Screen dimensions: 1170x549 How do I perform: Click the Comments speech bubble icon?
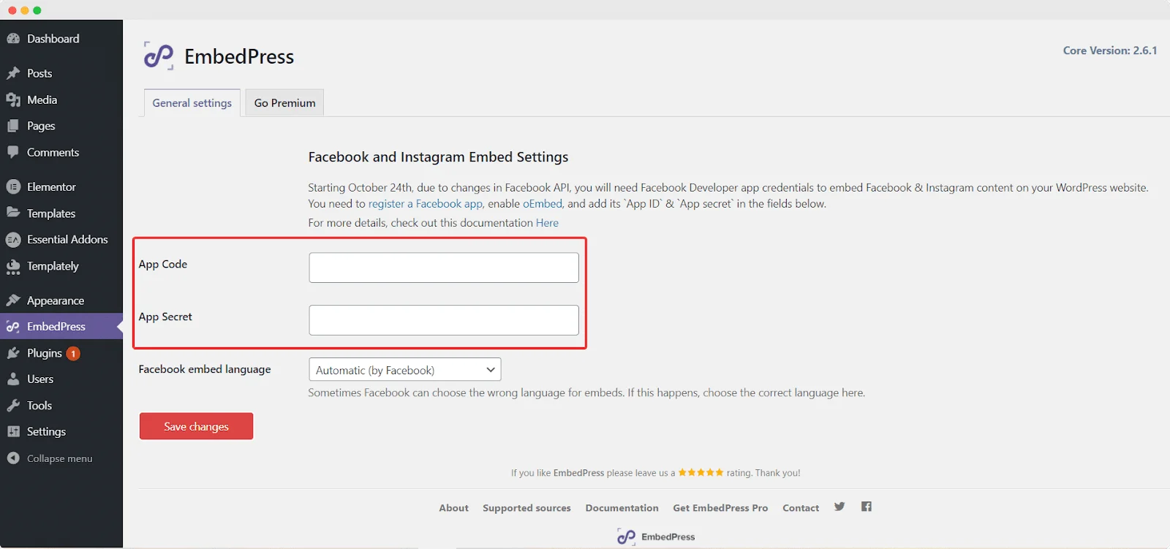[13, 152]
